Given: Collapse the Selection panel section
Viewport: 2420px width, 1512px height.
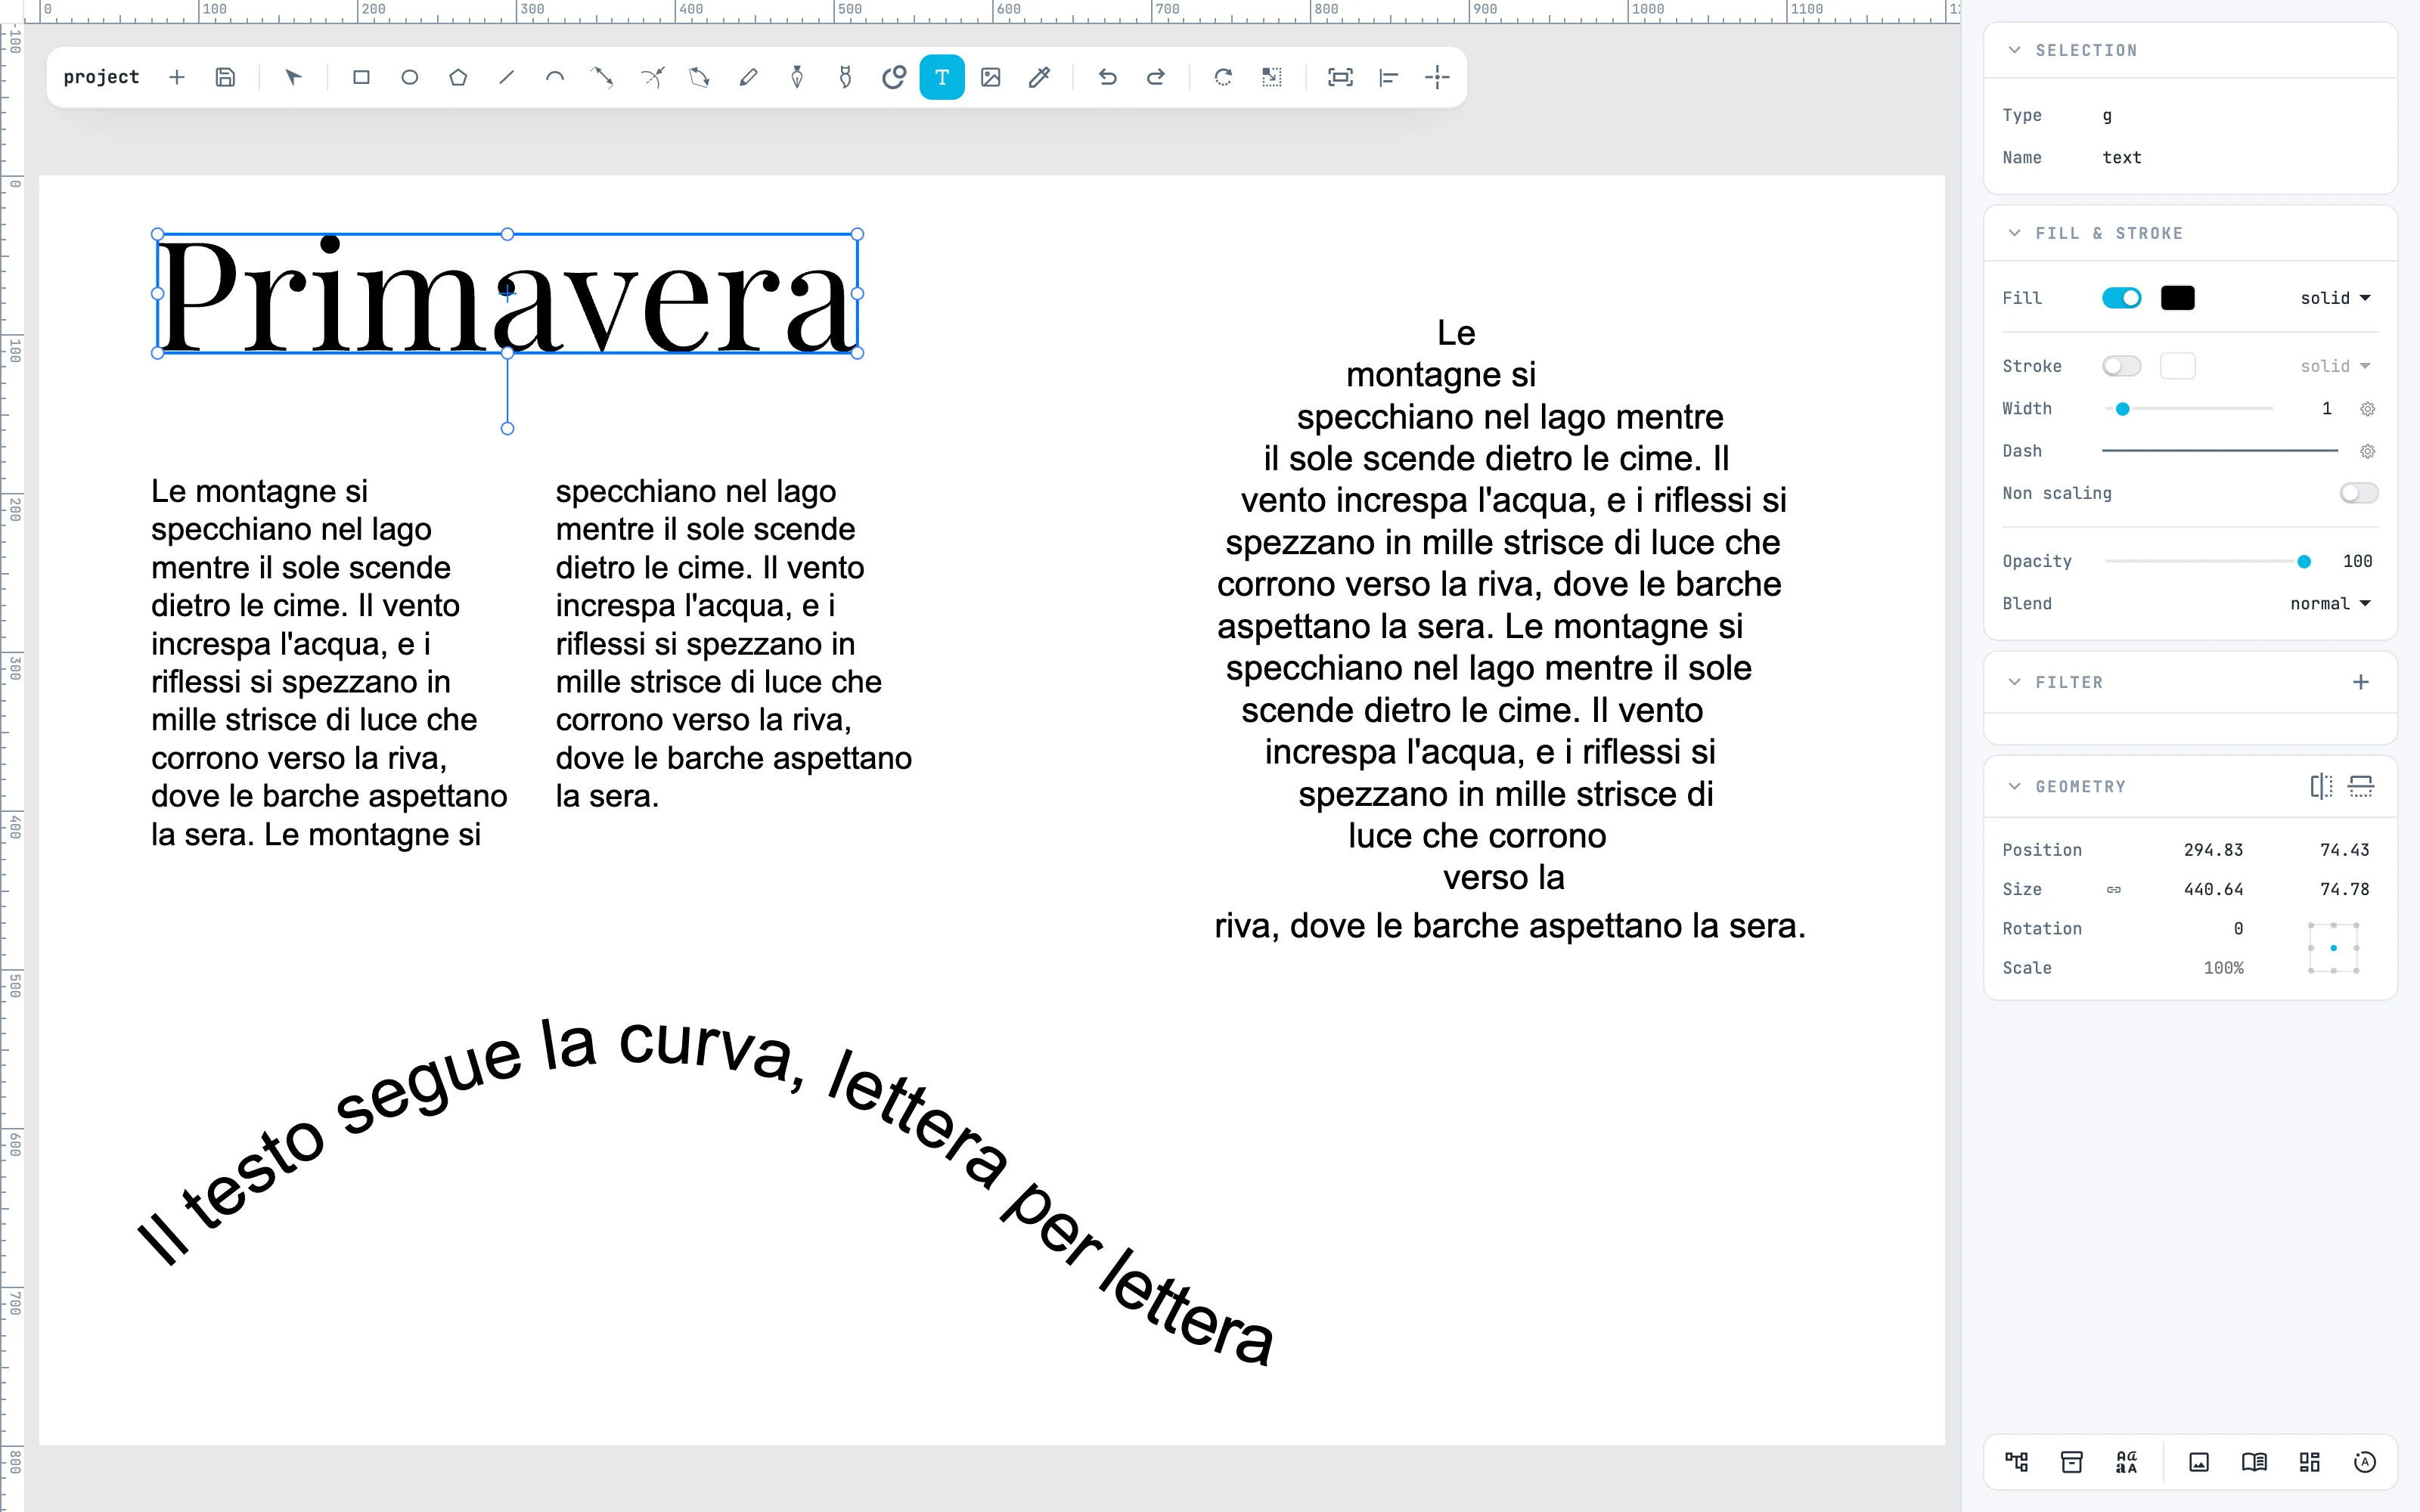Looking at the screenshot, I should tap(2014, 50).
